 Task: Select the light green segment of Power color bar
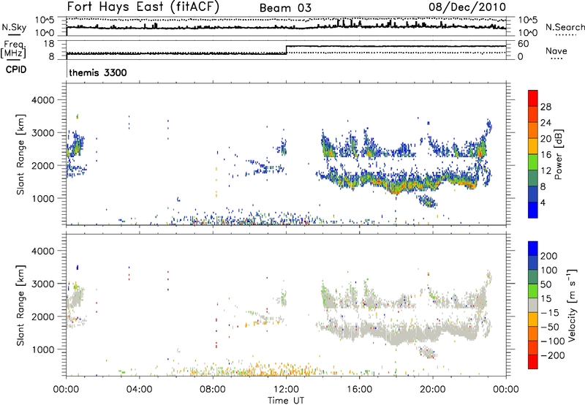pyautogui.click(x=533, y=162)
